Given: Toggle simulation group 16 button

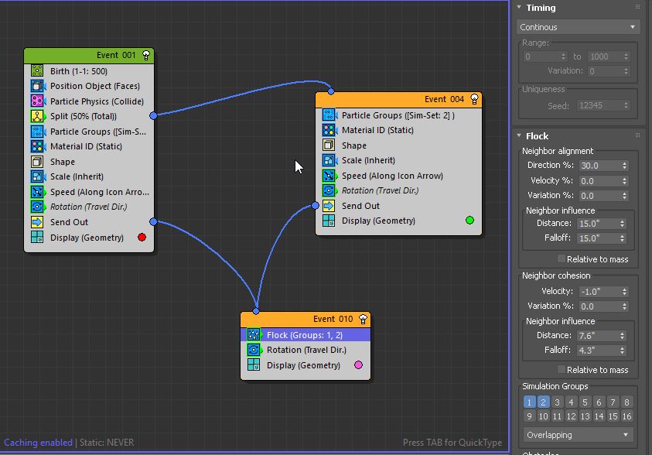Looking at the screenshot, I should click(626, 416).
